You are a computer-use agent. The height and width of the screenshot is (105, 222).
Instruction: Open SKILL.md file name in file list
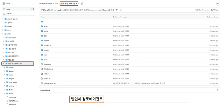47,74
